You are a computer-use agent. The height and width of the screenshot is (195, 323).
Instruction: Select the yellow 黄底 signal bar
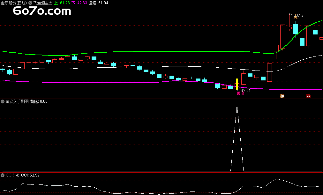point(237,84)
